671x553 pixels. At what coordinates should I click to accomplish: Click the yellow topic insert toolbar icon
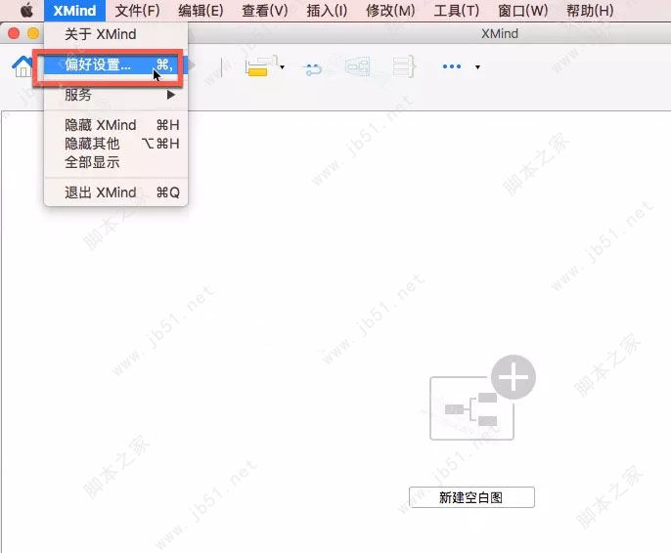point(260,66)
